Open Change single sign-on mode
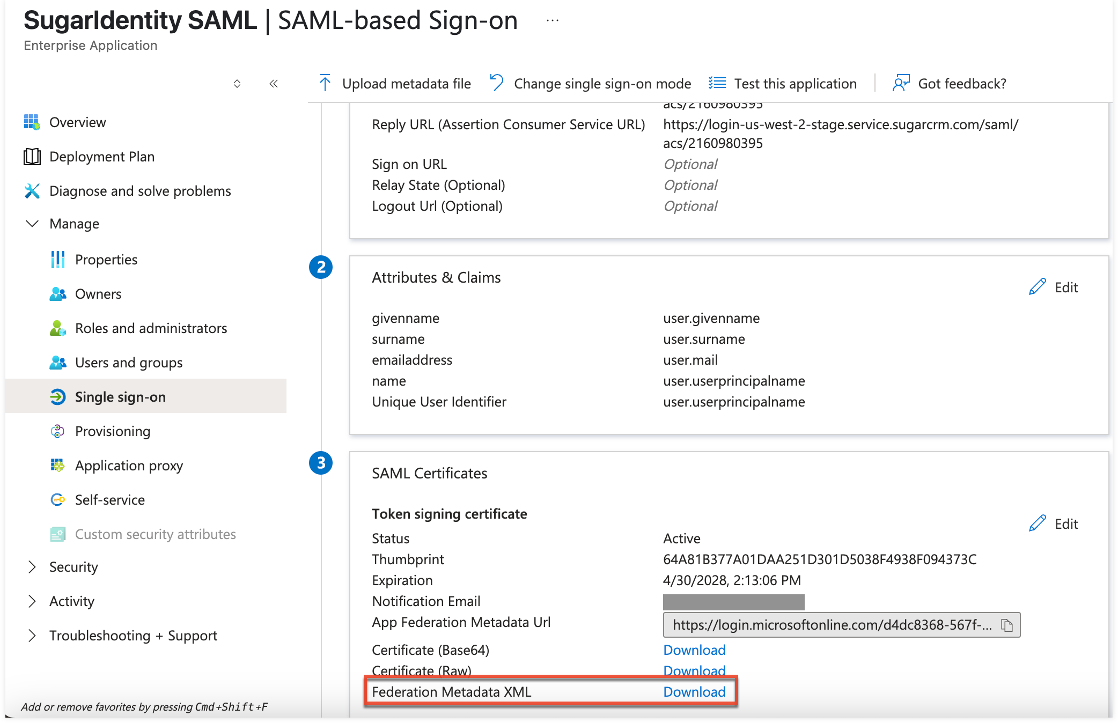1118x723 pixels. 602,84
